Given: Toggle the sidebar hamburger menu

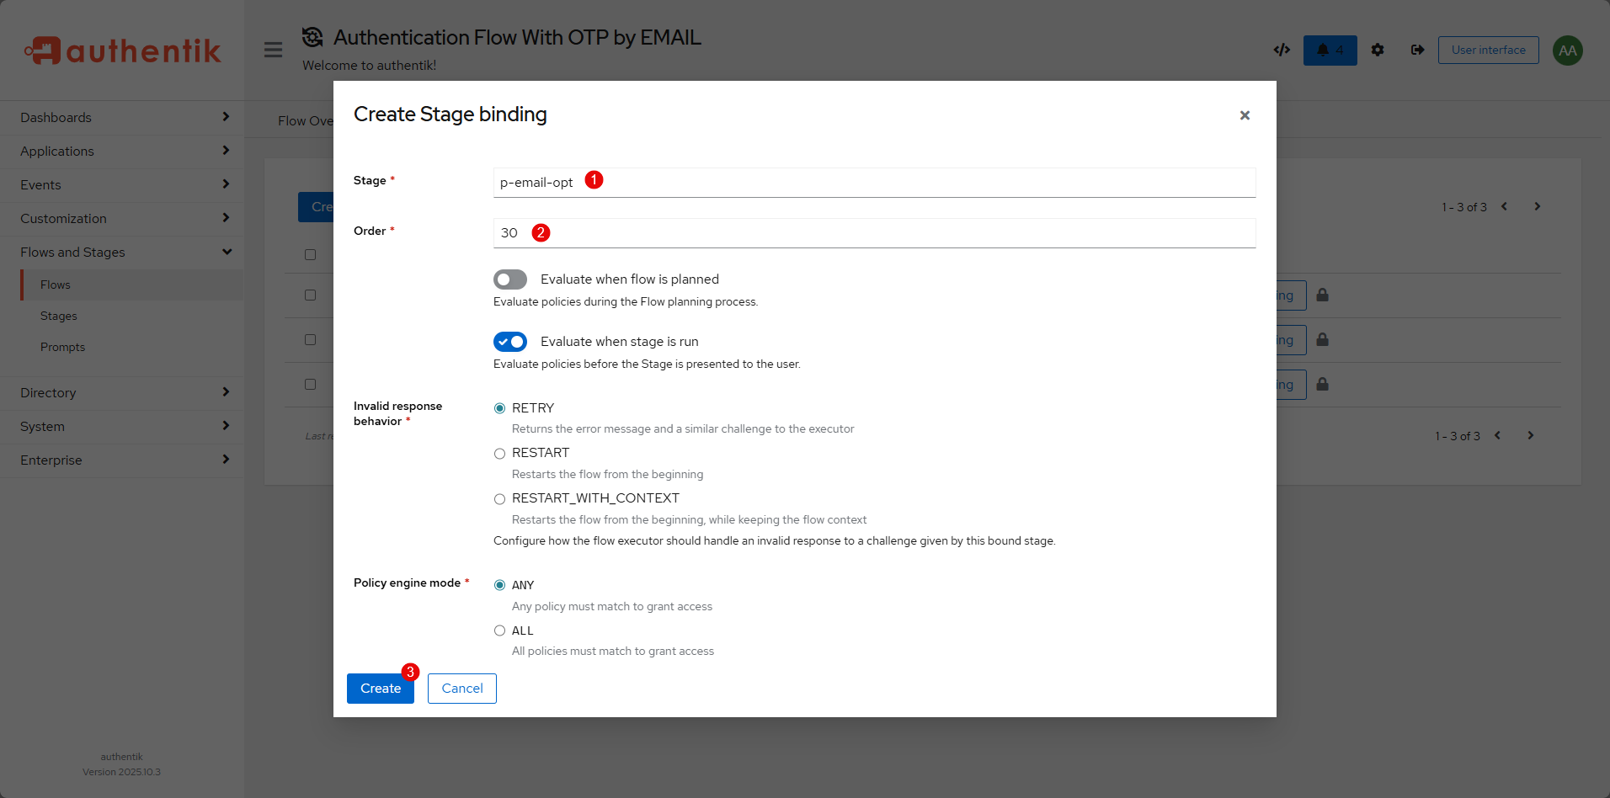Looking at the screenshot, I should (x=273, y=50).
